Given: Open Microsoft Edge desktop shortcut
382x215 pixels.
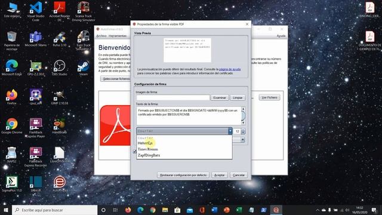Looking at the screenshot, I should click(12, 67).
